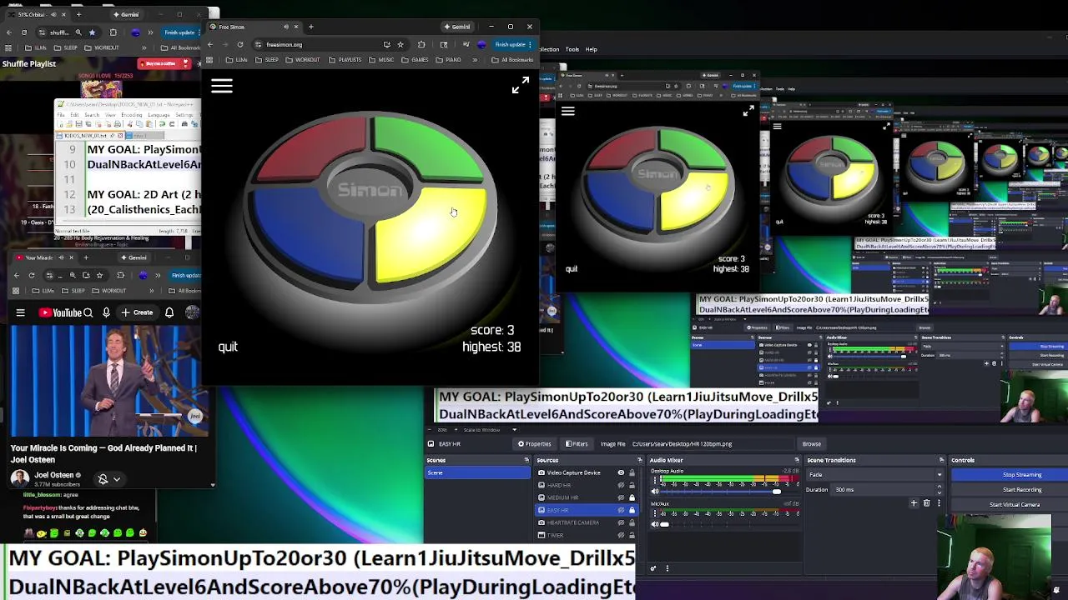
Task: Show the TIMER source
Action: (x=621, y=535)
